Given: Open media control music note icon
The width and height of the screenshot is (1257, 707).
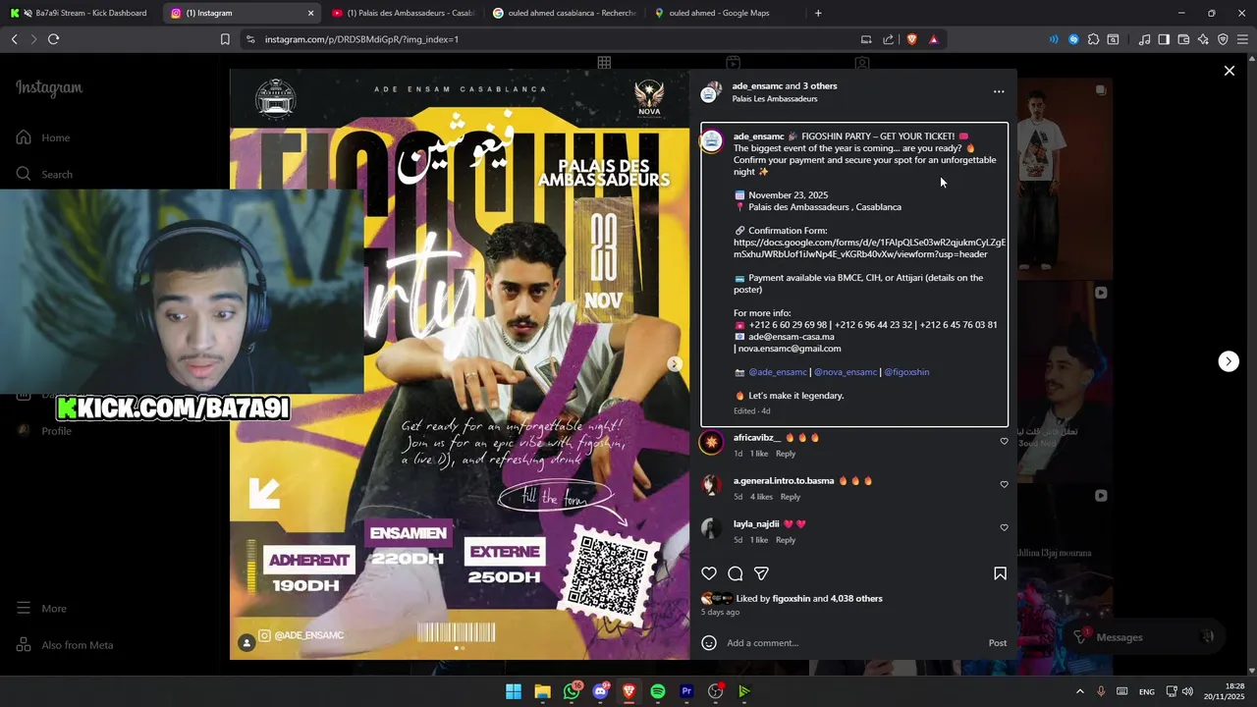Looking at the screenshot, I should click(x=1144, y=39).
